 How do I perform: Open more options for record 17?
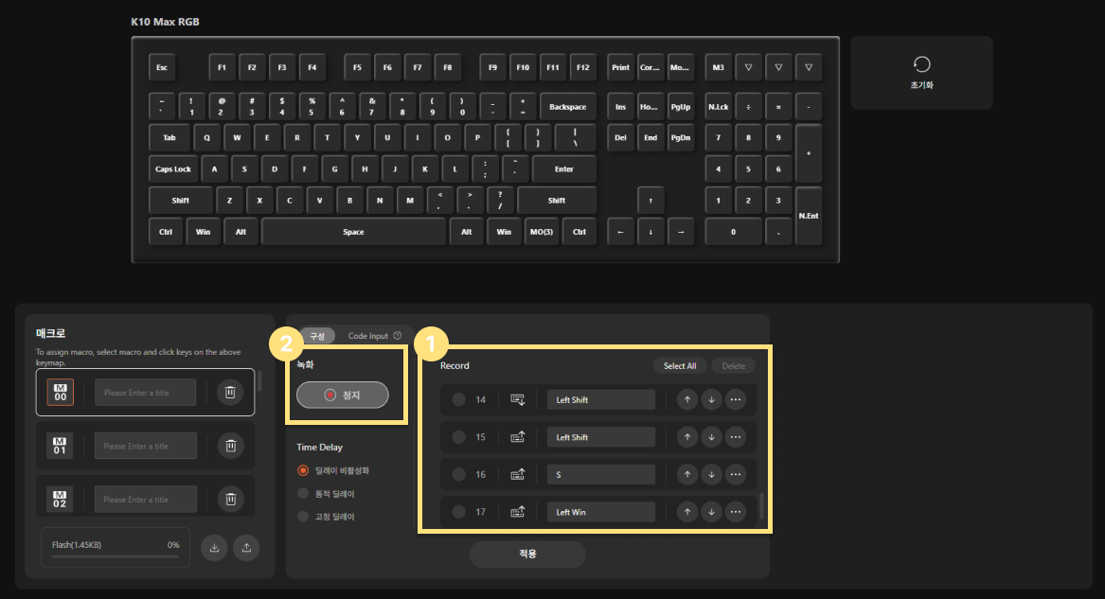point(735,512)
